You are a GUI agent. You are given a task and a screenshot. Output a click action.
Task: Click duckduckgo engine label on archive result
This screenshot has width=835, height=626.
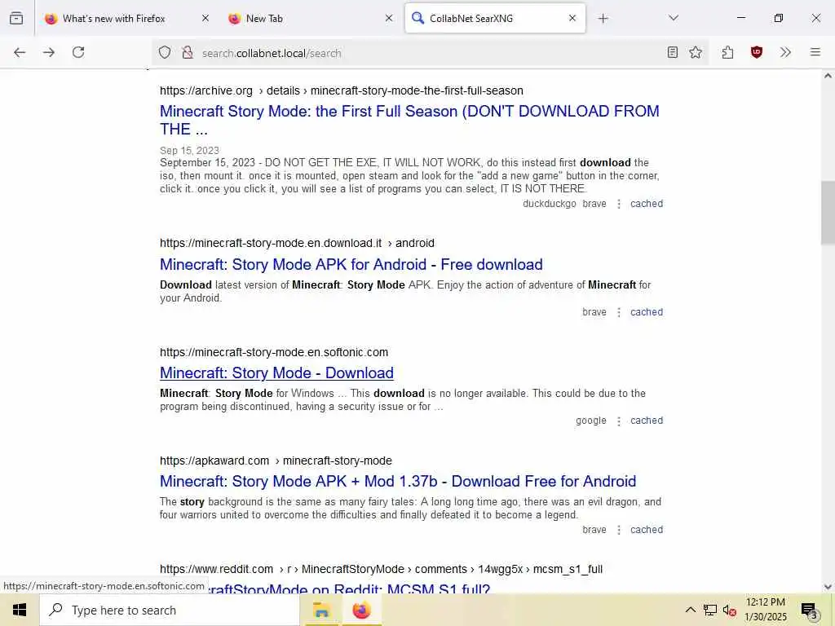click(549, 204)
